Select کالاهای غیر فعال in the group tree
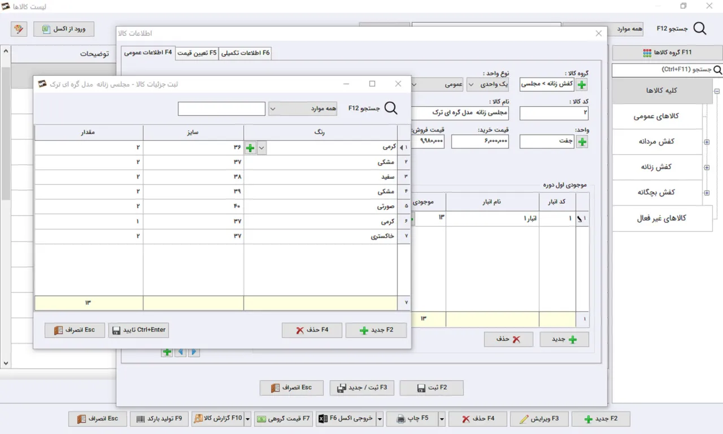 tap(662, 218)
